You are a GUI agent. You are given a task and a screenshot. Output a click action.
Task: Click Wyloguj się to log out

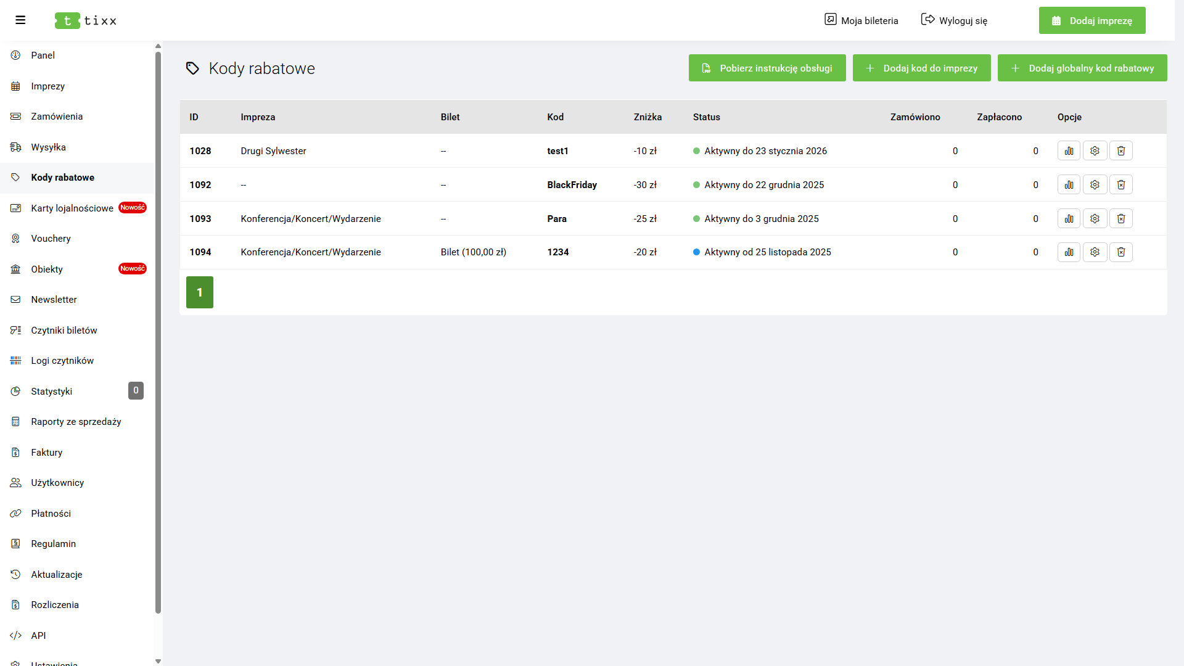(954, 20)
